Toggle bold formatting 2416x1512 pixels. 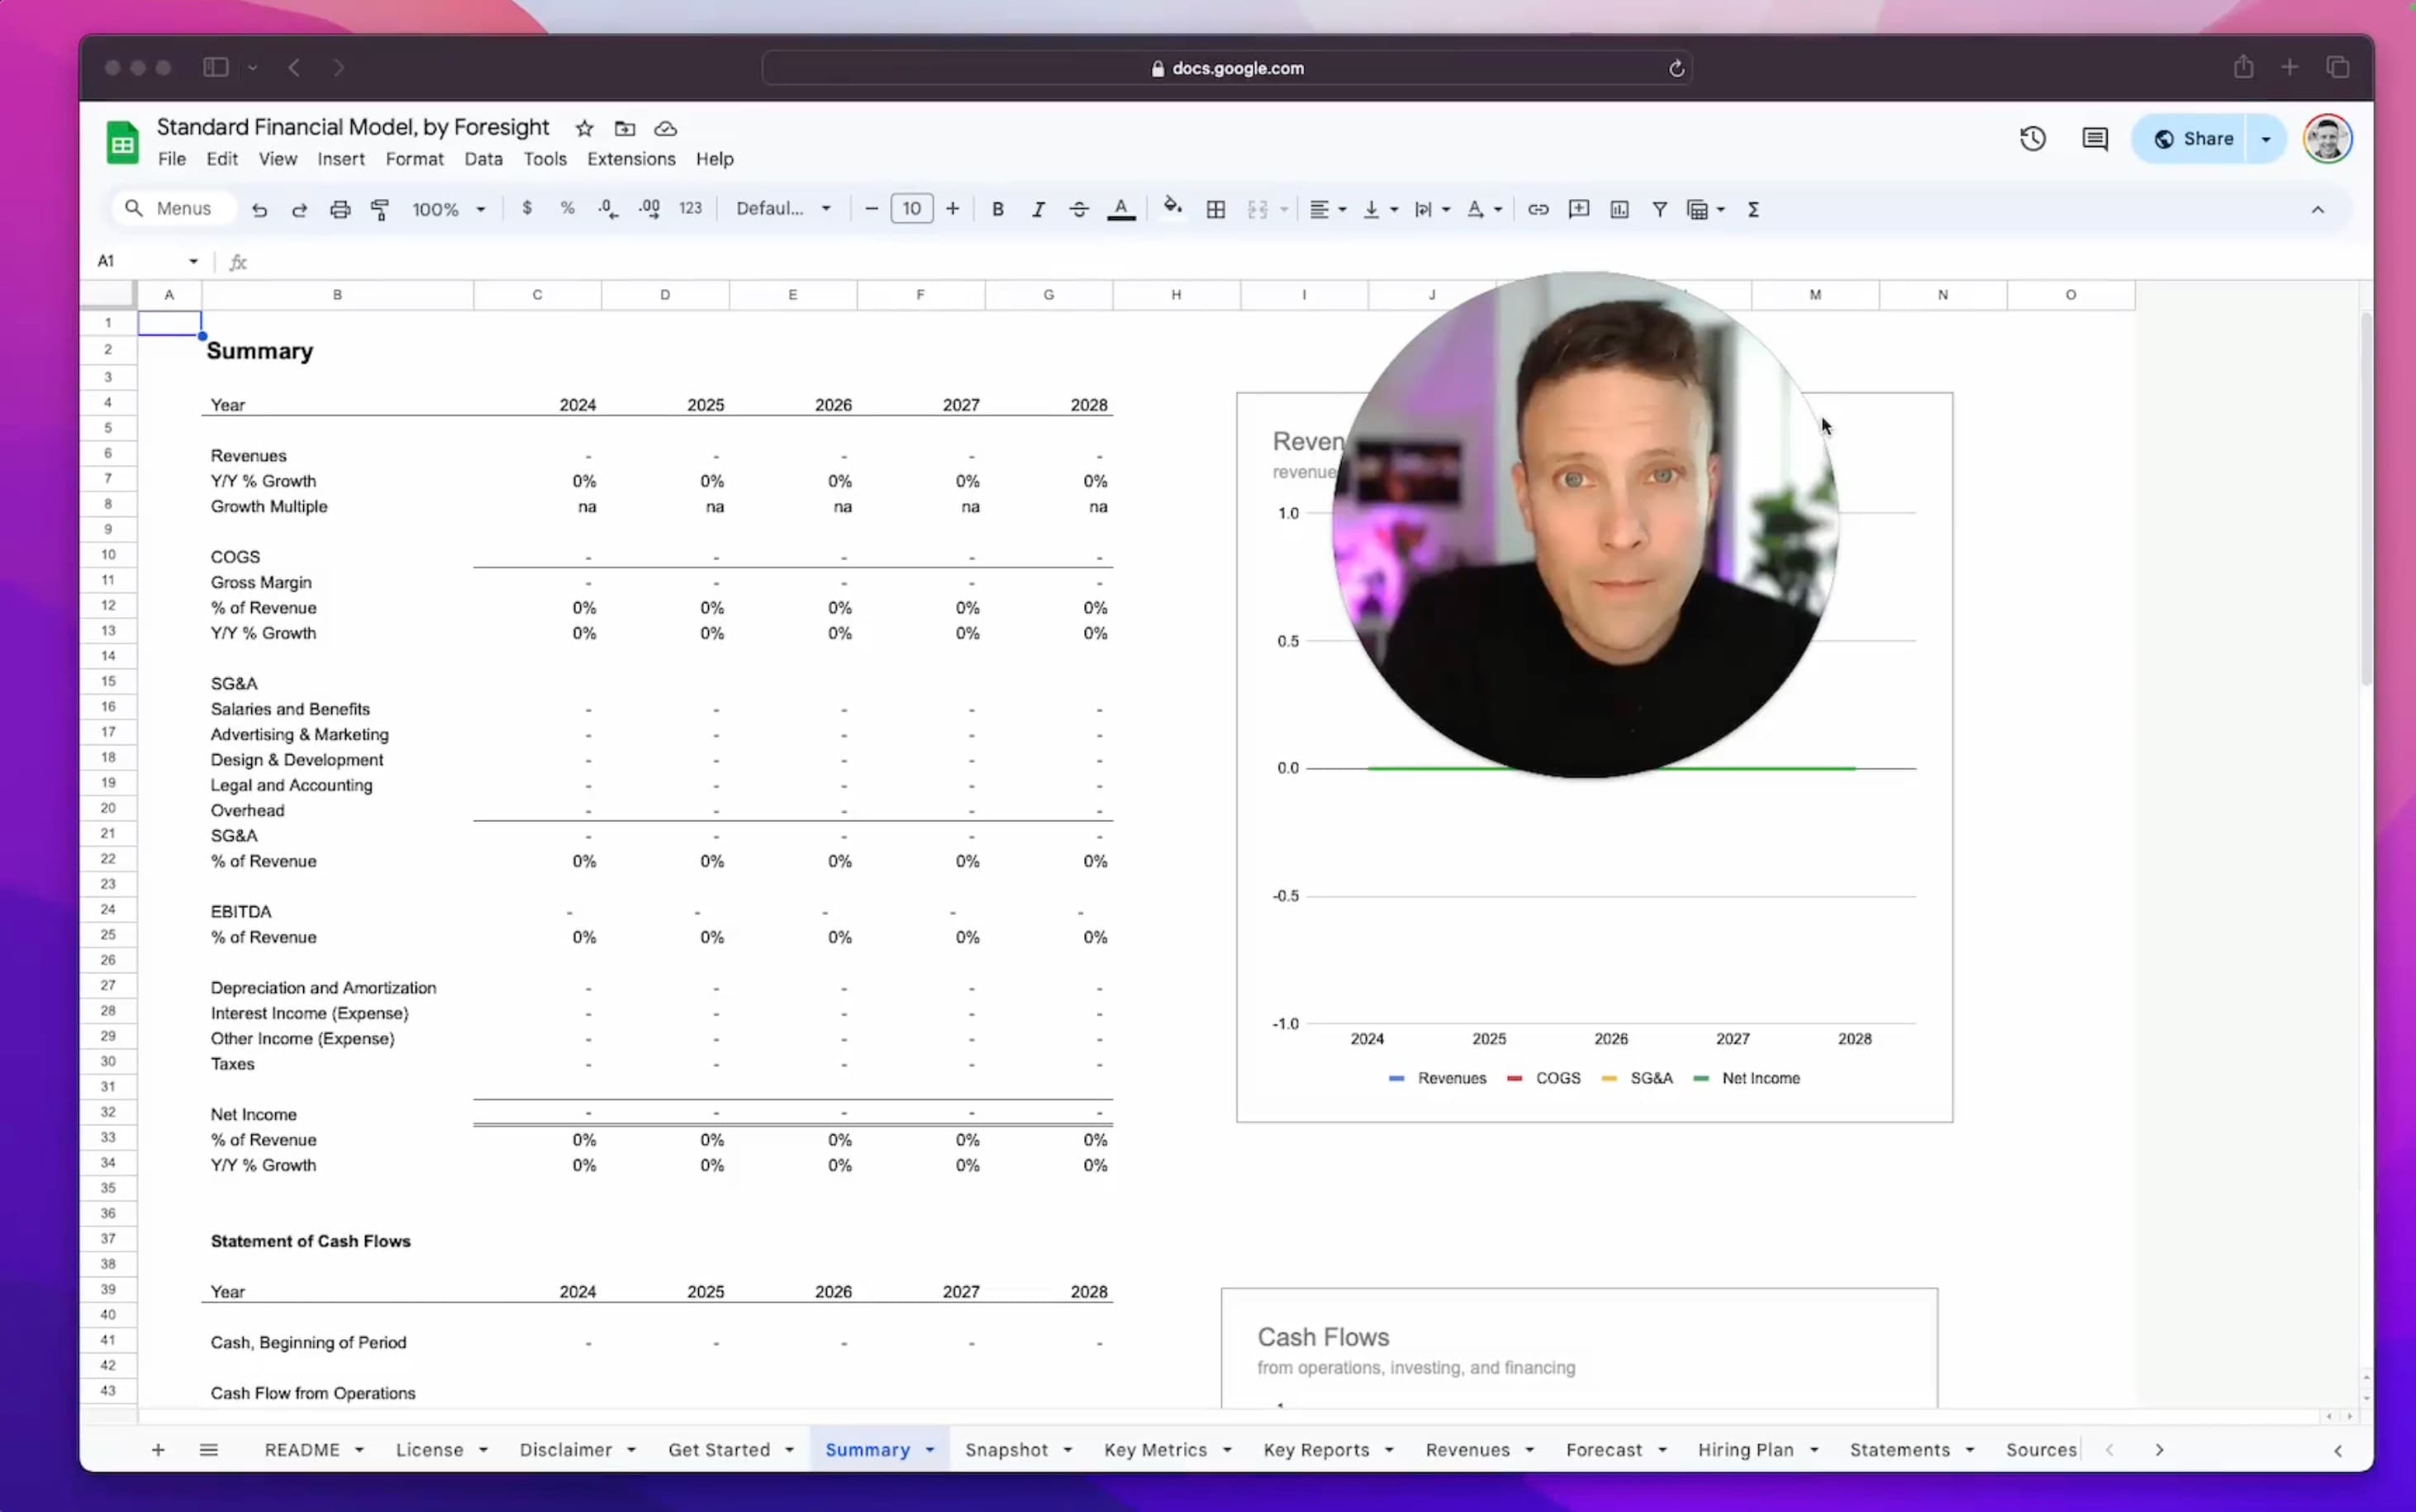tap(997, 209)
